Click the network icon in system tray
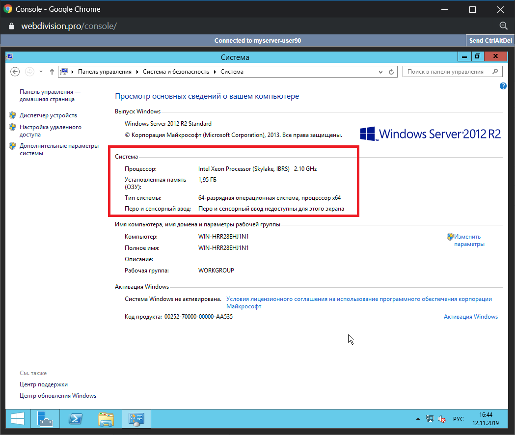Viewport: 515px width, 435px height. point(430,419)
